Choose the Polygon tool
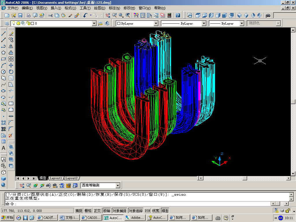This screenshot has width=296, height=222. 3,53
